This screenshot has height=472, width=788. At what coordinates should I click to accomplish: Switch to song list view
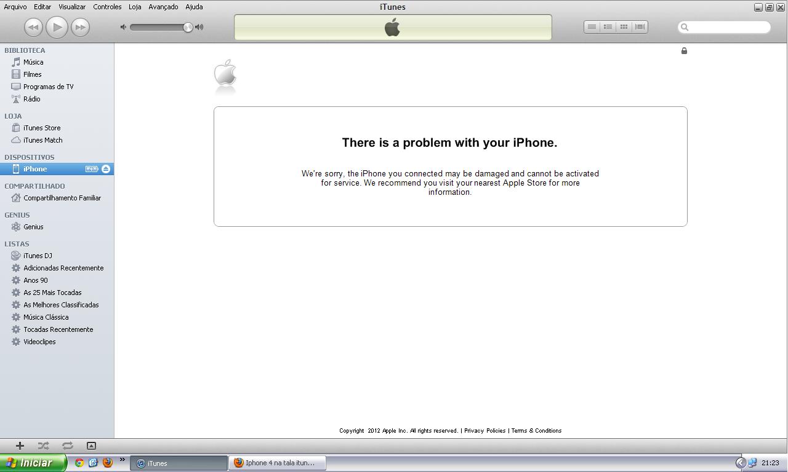(592, 27)
